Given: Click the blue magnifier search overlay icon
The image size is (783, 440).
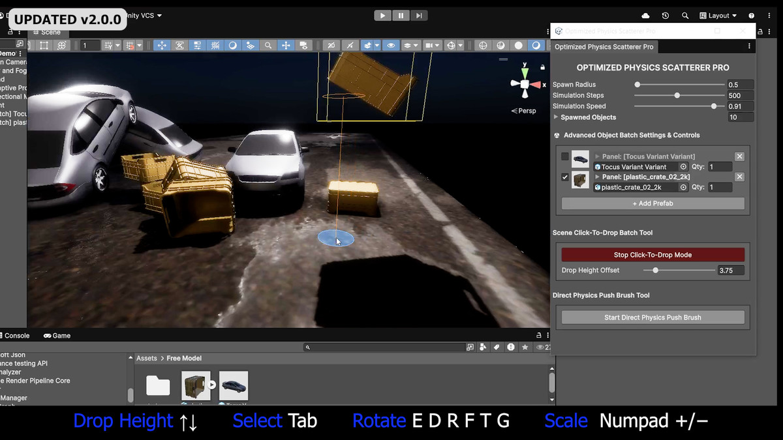Looking at the screenshot, I should pos(268,46).
